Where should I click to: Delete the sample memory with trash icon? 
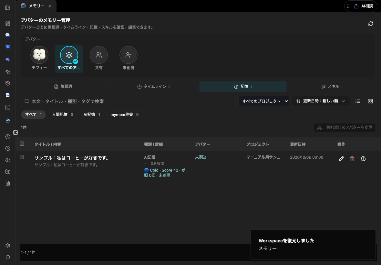[352, 159]
